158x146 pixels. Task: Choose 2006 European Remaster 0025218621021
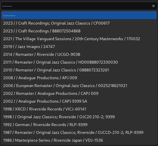[79, 86]
